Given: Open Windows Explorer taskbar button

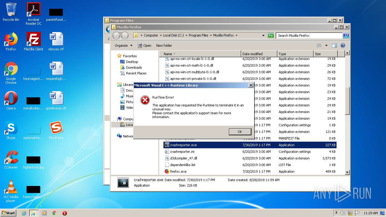Looking at the screenshot, I should [x=33, y=213].
